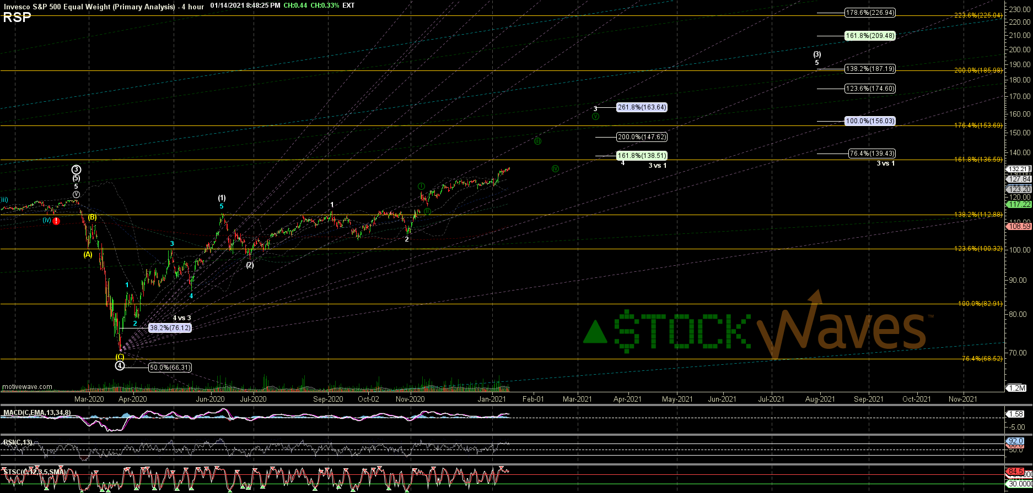The height and width of the screenshot is (493, 1033).
Task: Select the (3) wave label near 190
Action: pyautogui.click(x=817, y=54)
